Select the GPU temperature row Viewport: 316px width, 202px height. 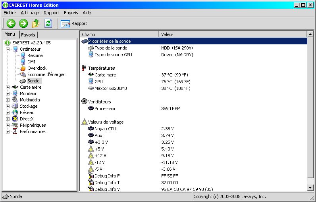pos(98,82)
